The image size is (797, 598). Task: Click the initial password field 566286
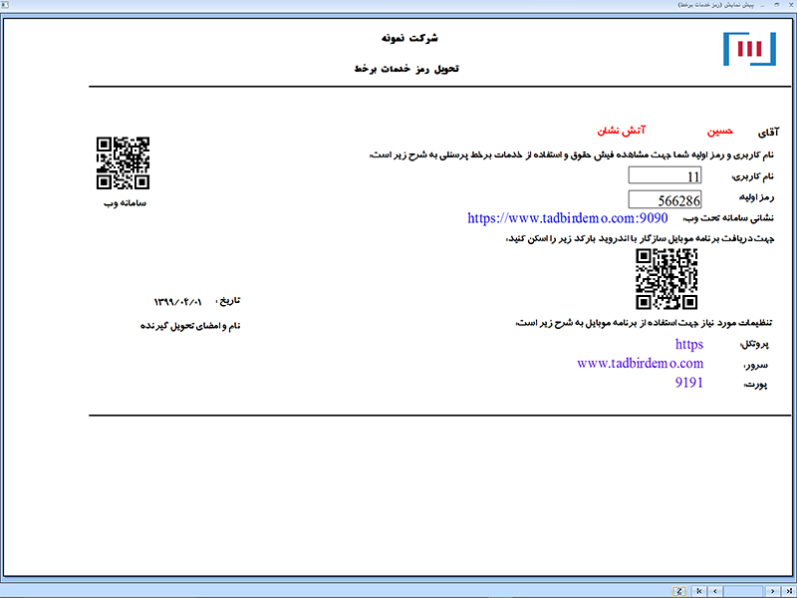click(665, 199)
